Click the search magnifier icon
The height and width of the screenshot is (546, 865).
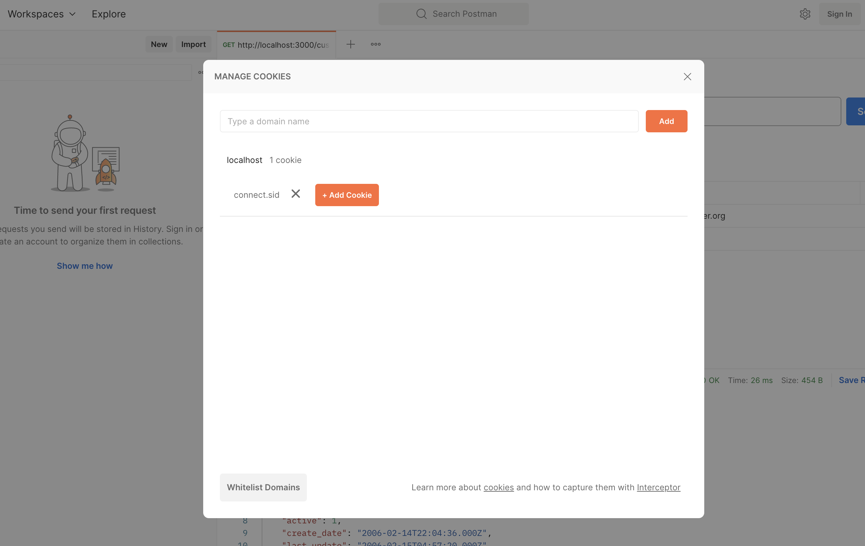(421, 14)
